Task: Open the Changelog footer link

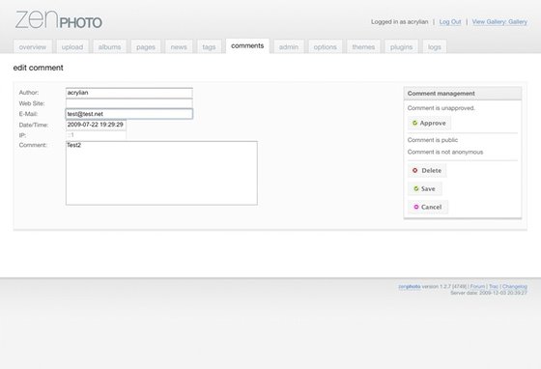Action: pyautogui.click(x=514, y=287)
